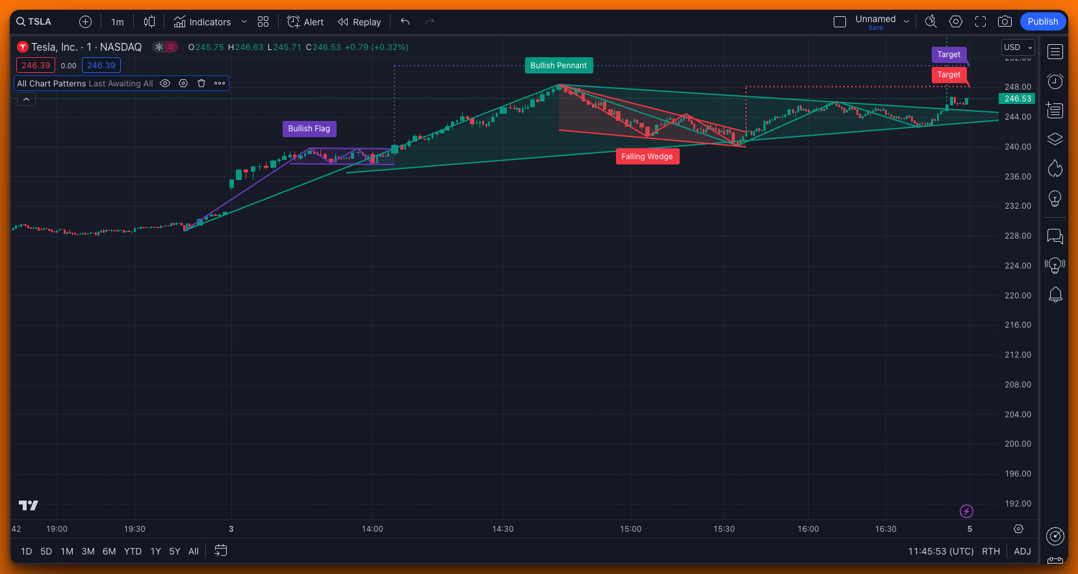Image resolution: width=1078 pixels, height=574 pixels.
Task: Open notifications bell icon
Action: pos(1055,294)
